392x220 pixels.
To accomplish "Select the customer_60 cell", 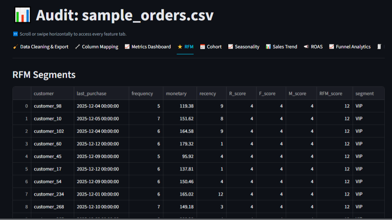I will [x=53, y=144].
